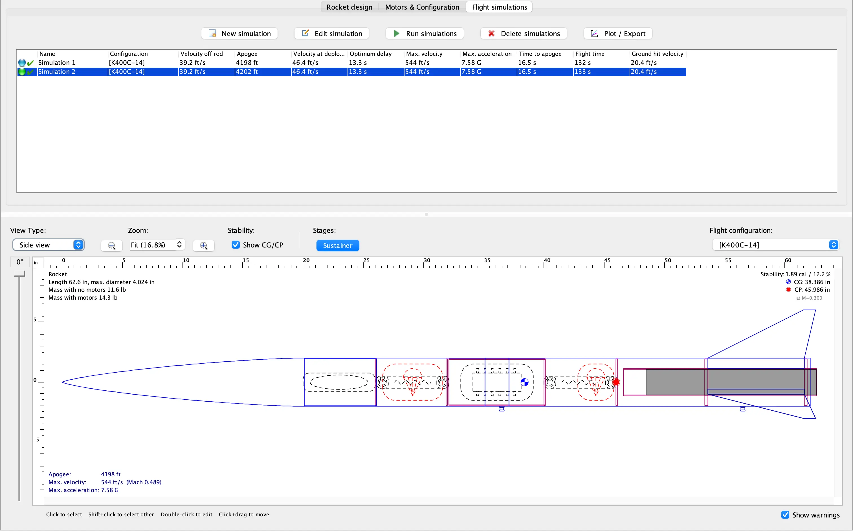Image resolution: width=853 pixels, height=531 pixels.
Task: Click the Ground hit velocity column header
Action: [x=657, y=54]
